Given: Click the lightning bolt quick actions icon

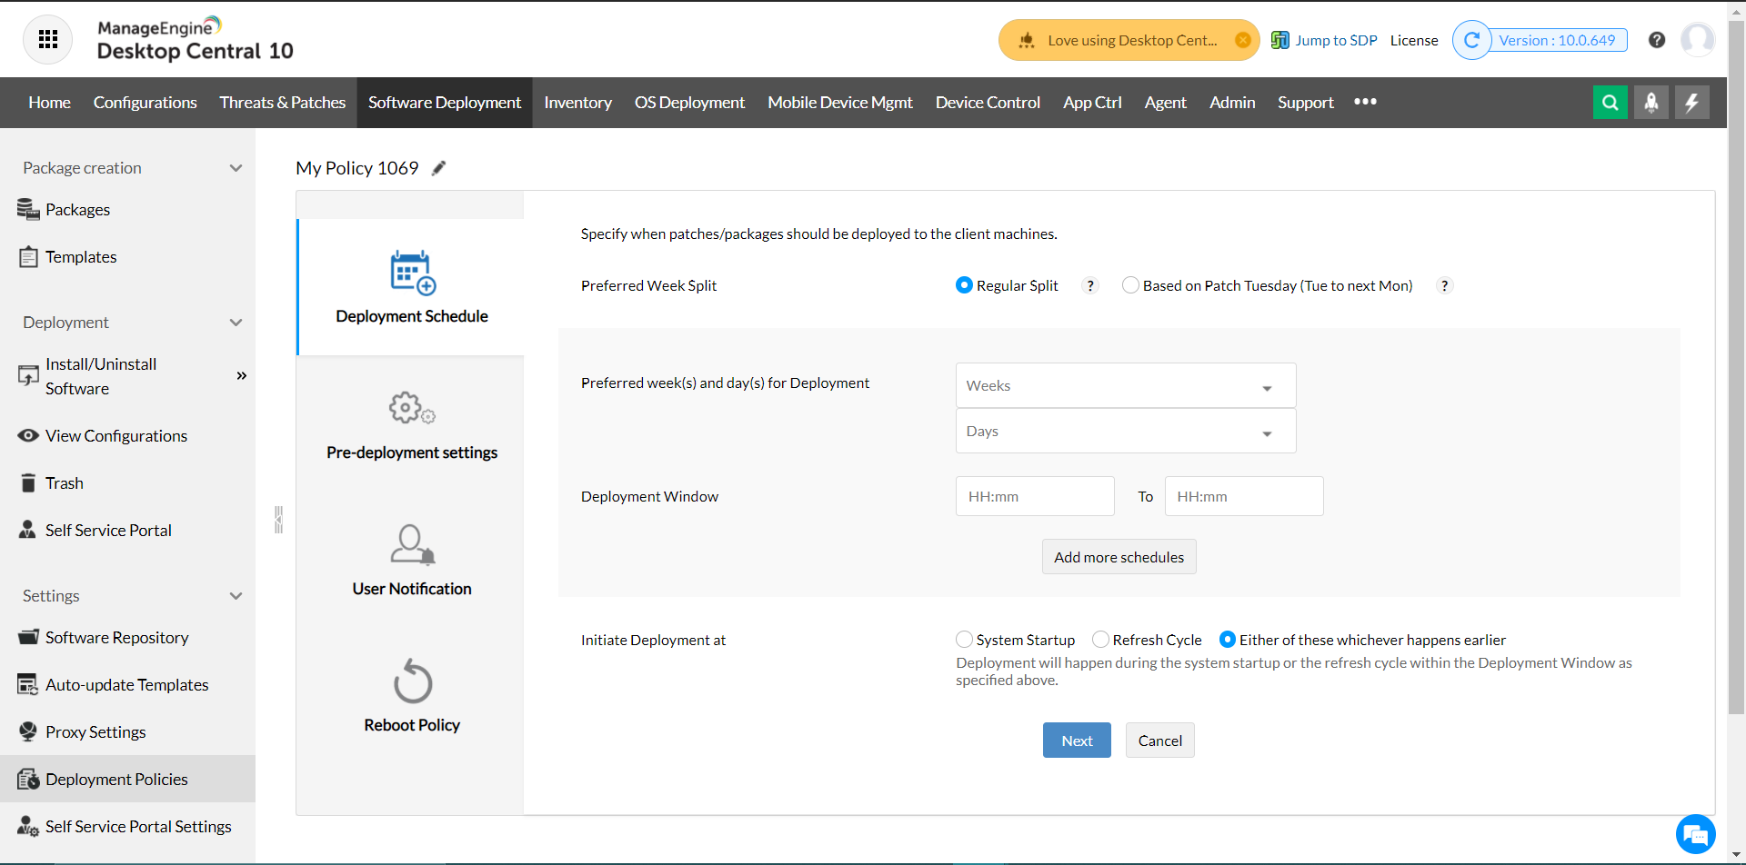Looking at the screenshot, I should click(x=1691, y=102).
